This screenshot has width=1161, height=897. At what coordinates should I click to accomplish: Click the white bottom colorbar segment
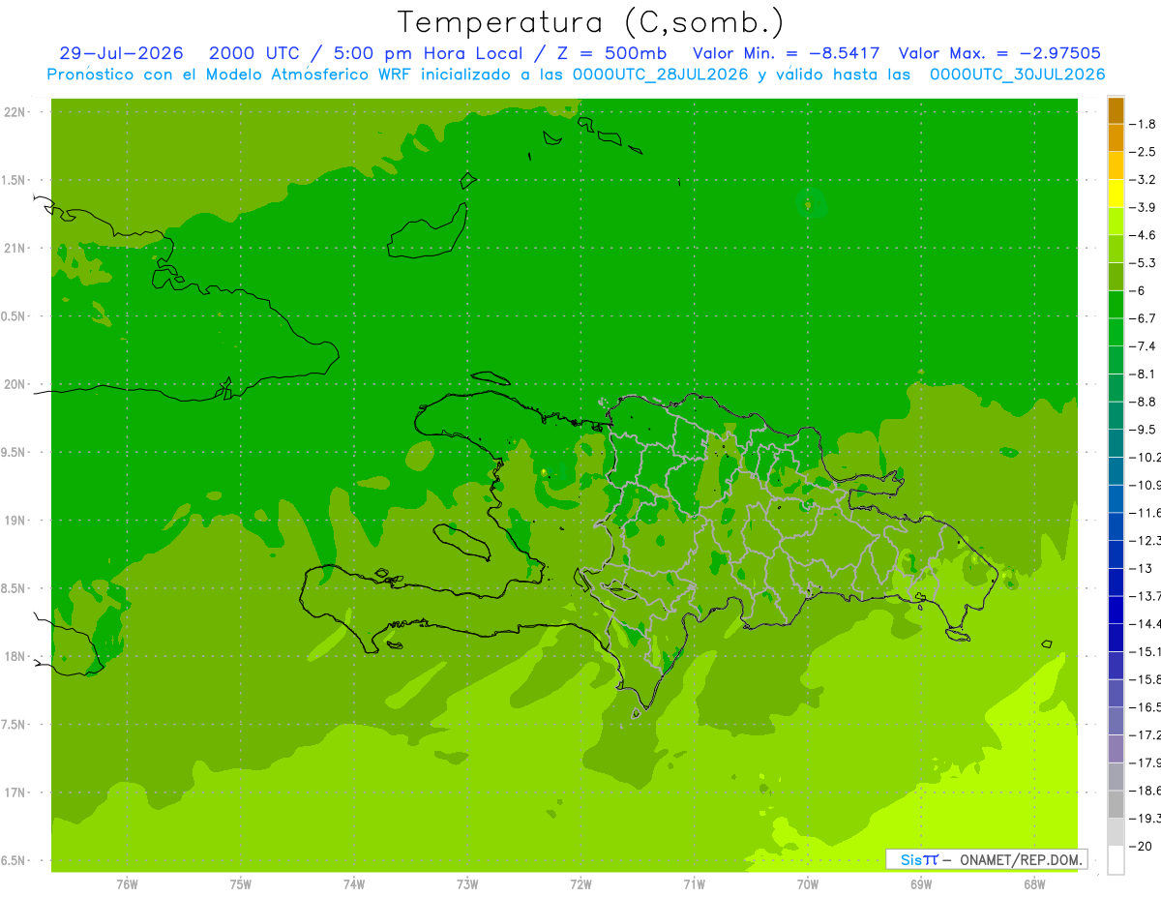click(x=1116, y=859)
